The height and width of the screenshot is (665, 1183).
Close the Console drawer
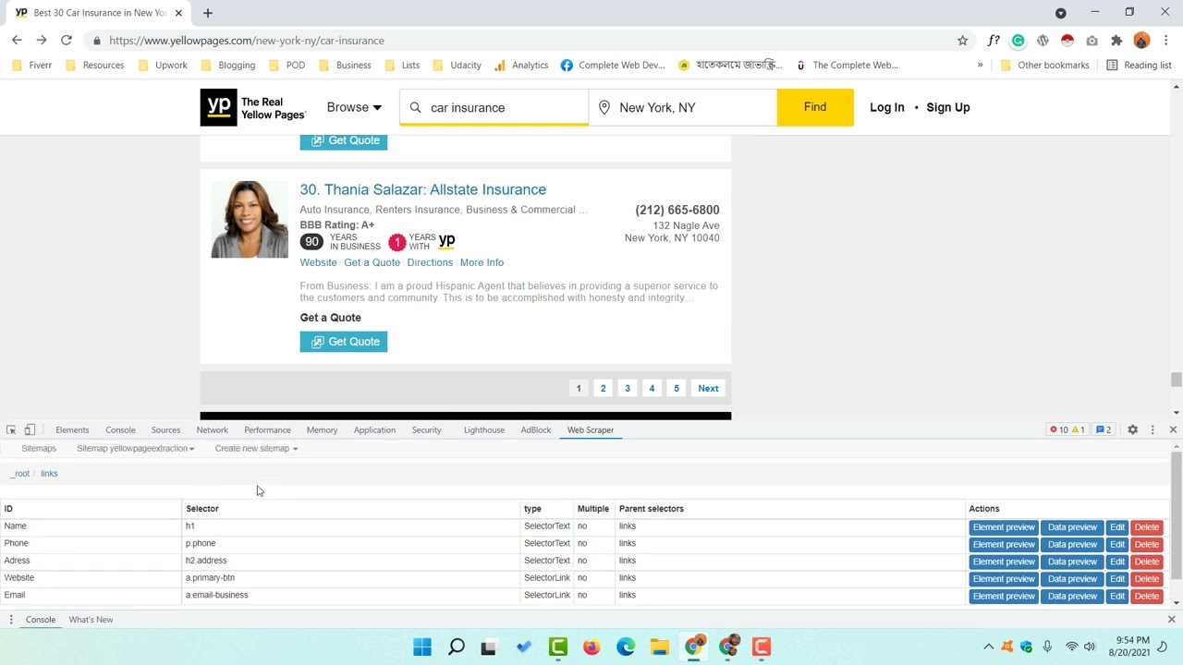point(1171,620)
